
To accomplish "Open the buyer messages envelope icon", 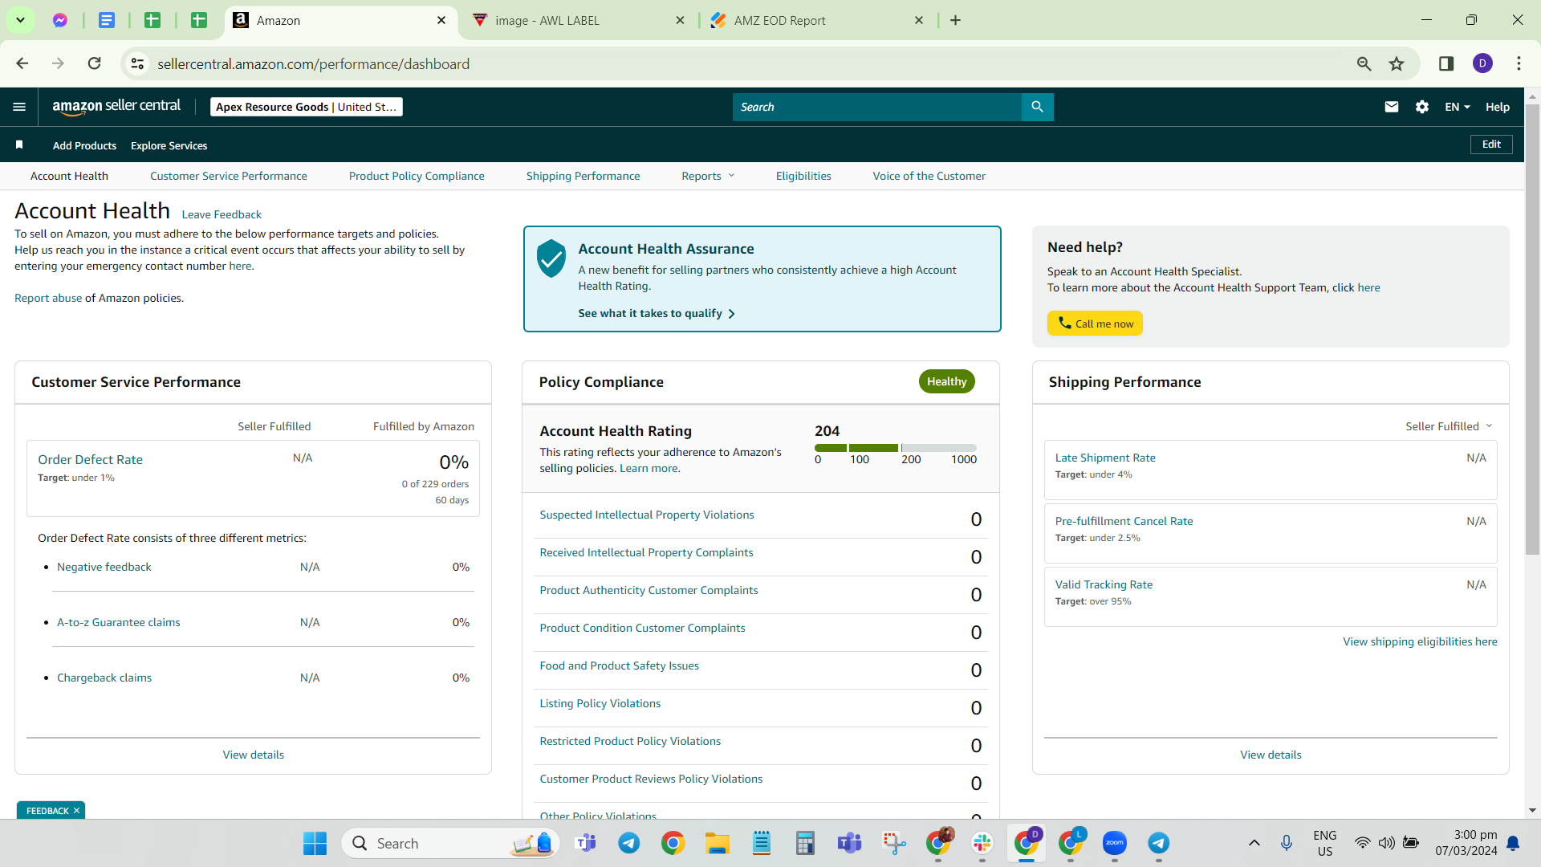I will click(1392, 107).
